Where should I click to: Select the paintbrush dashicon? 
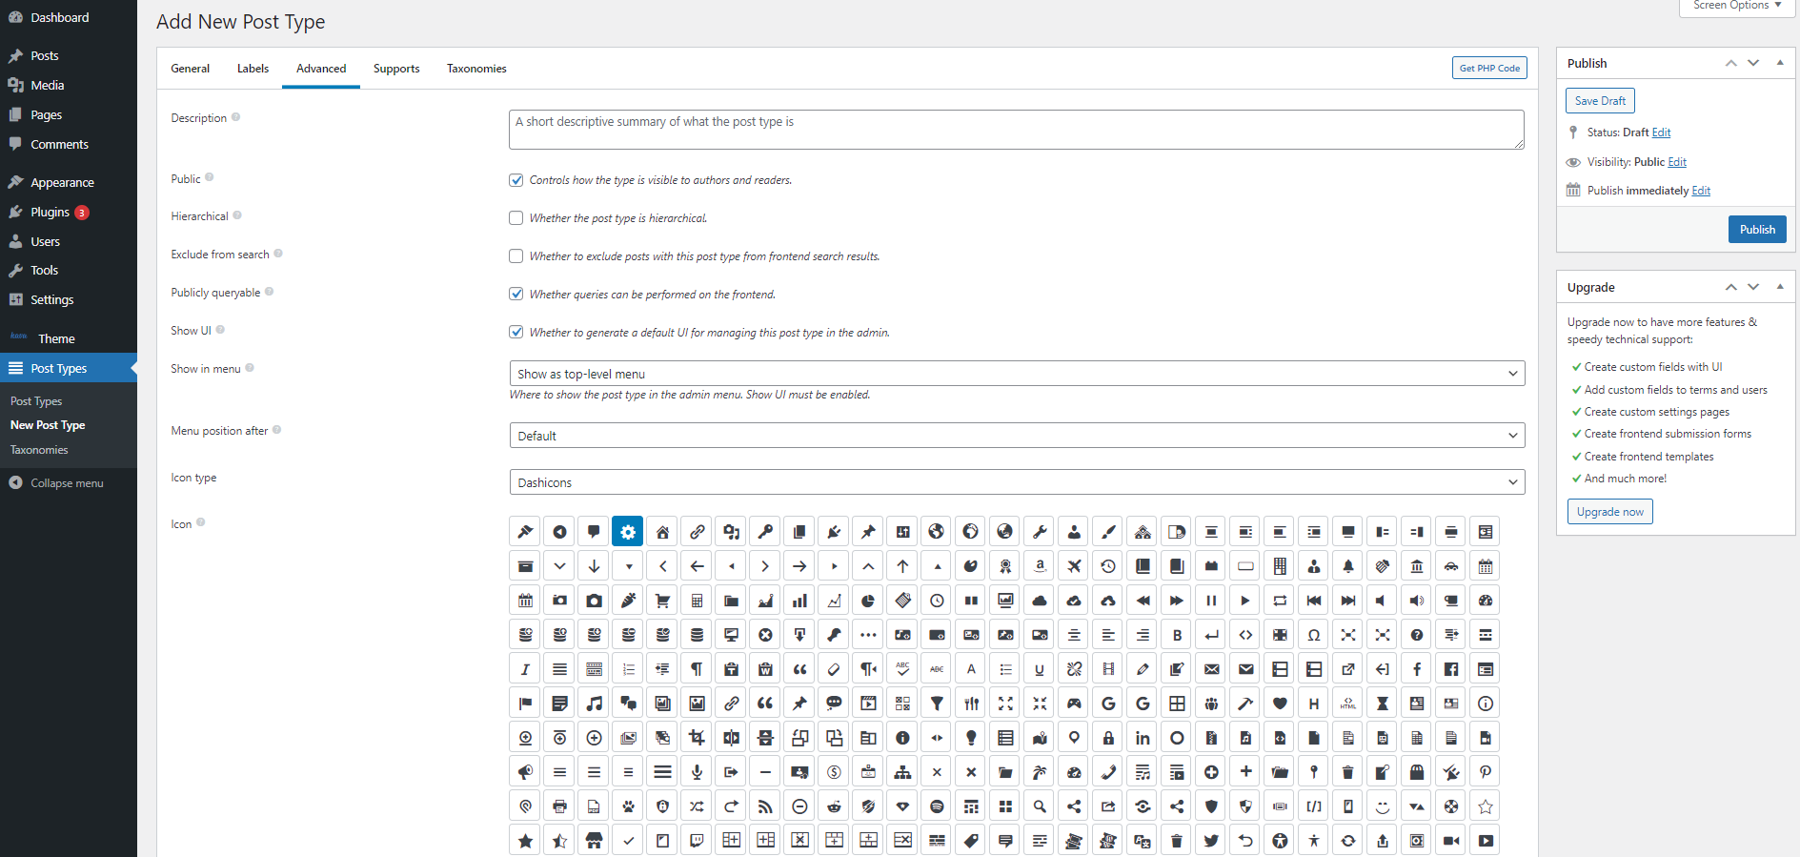1108,532
